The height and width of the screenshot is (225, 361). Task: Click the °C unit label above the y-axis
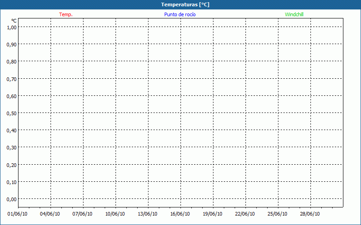pos(14,21)
